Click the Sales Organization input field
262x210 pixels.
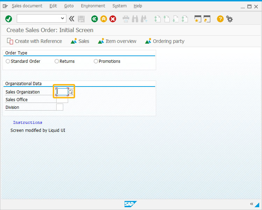[x=62, y=92]
